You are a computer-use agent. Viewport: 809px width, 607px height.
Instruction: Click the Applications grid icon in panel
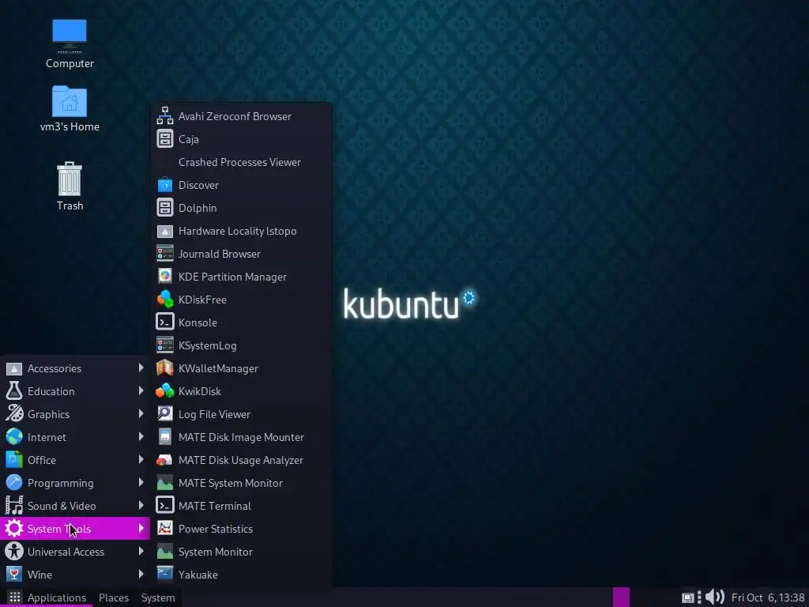pyautogui.click(x=14, y=598)
